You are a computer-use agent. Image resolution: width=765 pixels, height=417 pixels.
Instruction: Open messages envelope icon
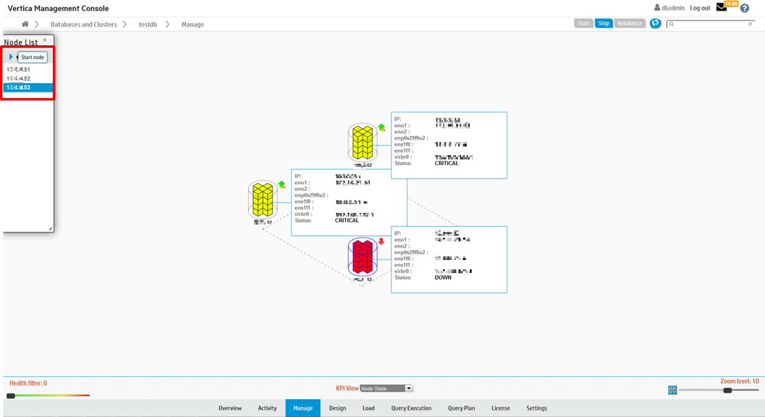click(721, 7)
